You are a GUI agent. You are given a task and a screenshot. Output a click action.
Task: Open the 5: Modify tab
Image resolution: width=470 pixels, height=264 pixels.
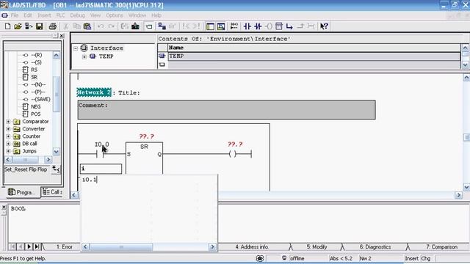point(317,247)
